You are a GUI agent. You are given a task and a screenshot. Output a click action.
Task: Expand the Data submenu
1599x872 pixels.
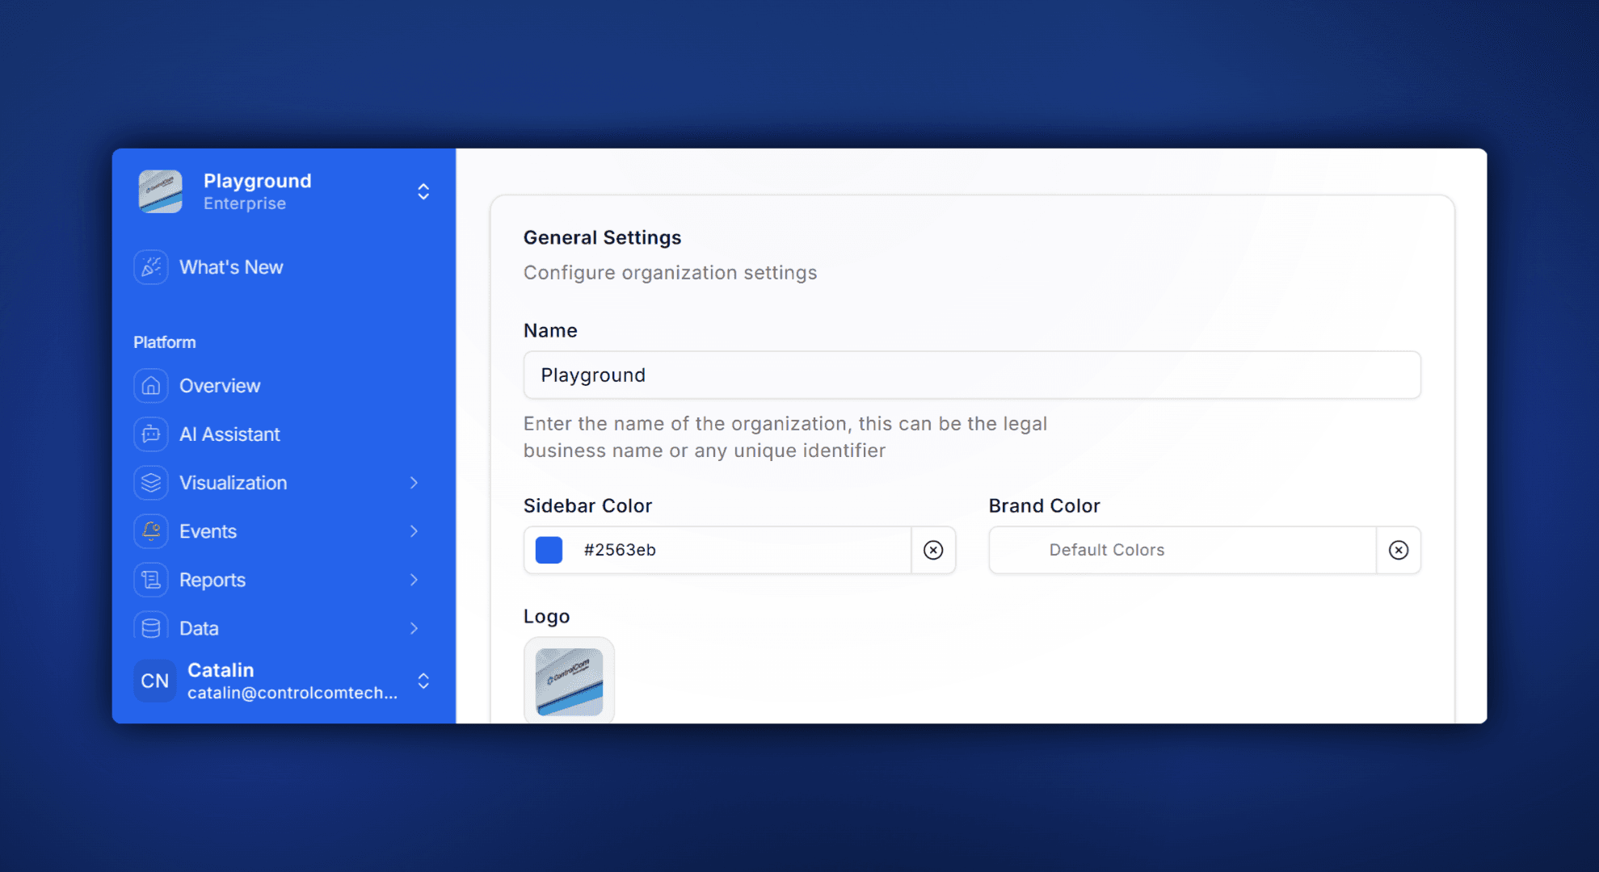[414, 627]
